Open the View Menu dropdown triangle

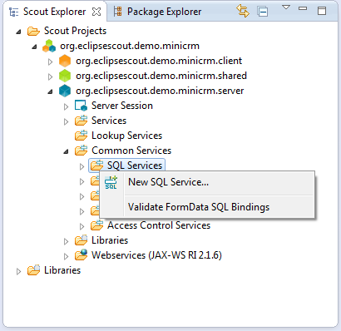coord(286,7)
